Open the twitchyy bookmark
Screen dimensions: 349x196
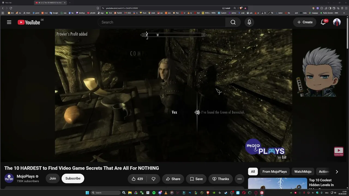pyautogui.click(x=80, y=13)
